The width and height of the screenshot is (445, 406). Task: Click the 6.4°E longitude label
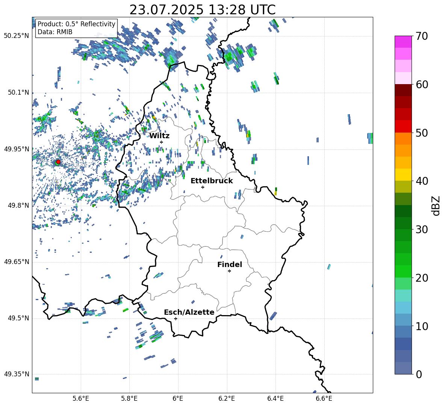click(x=275, y=398)
